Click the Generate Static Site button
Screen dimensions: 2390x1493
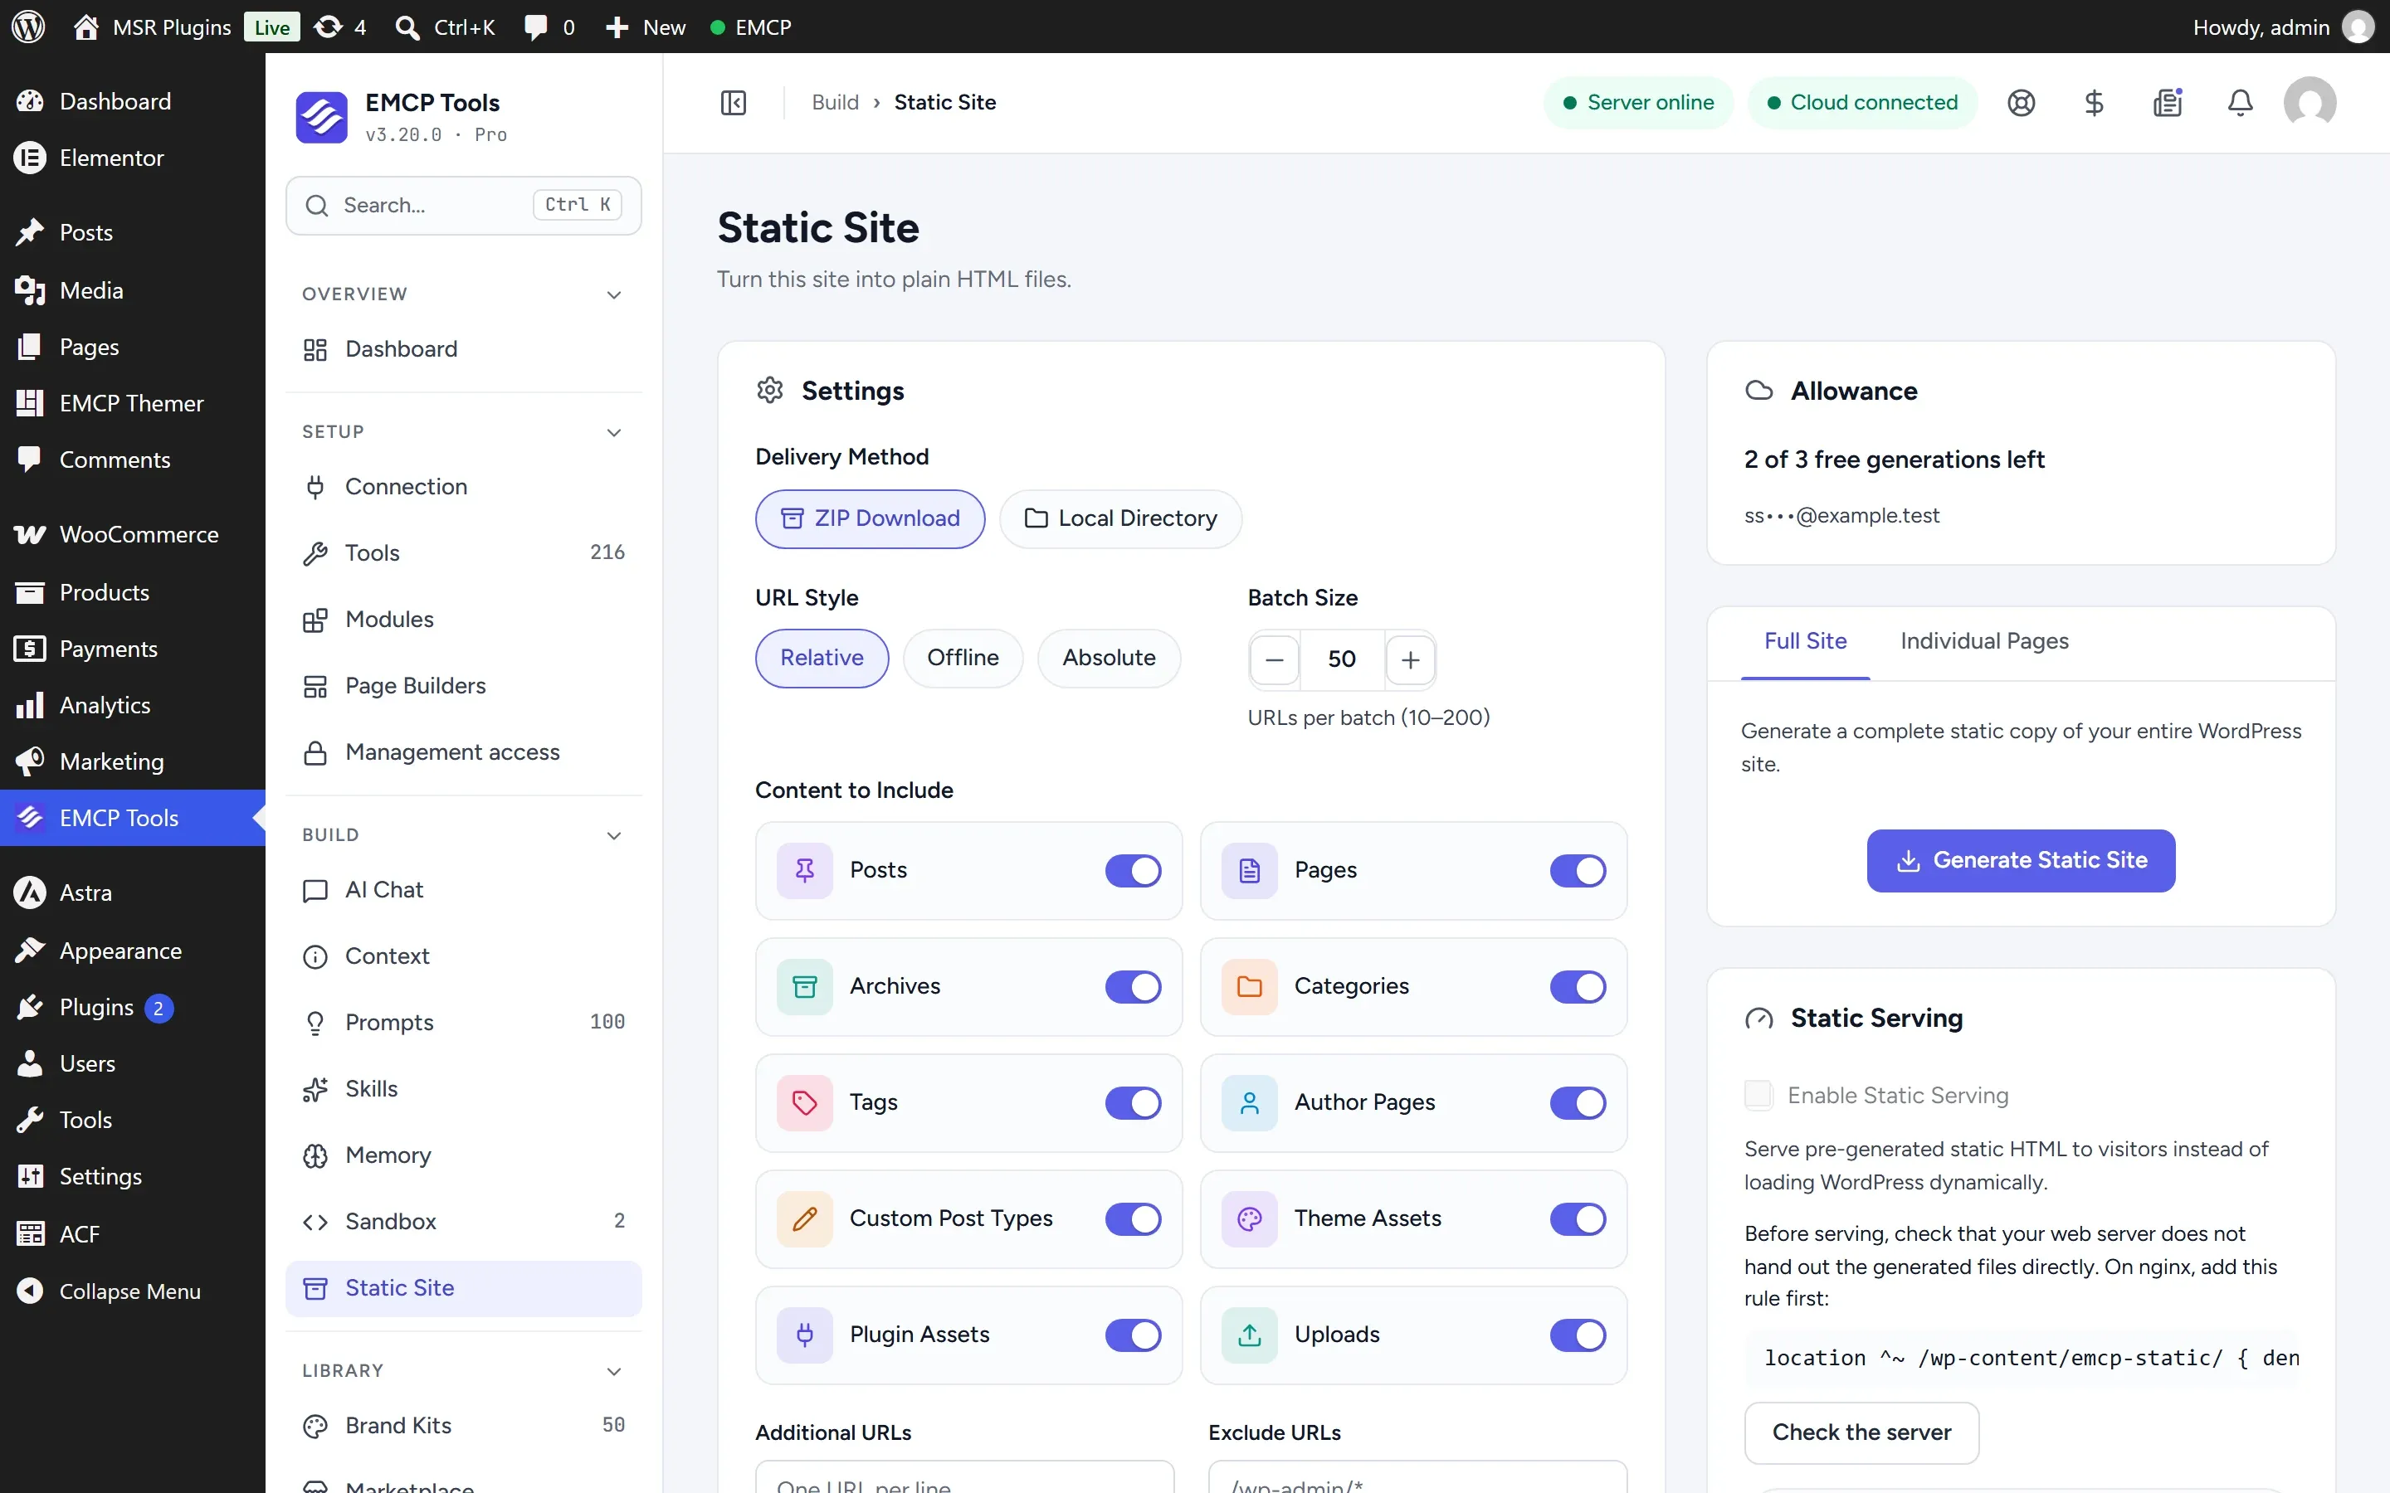[2021, 860]
